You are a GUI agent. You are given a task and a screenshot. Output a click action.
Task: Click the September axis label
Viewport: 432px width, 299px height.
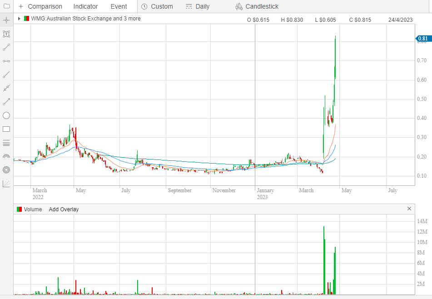click(x=179, y=190)
